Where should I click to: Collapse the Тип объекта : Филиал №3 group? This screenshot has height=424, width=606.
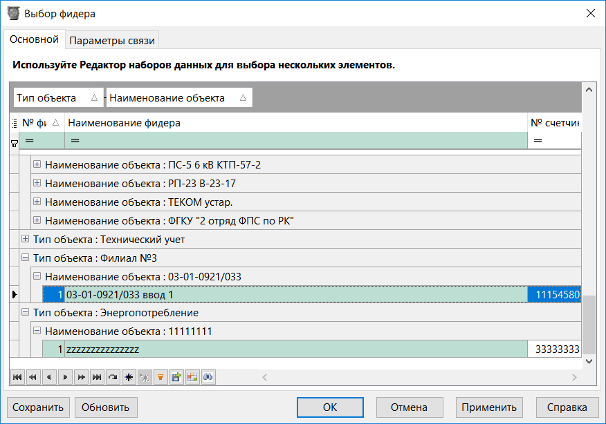(24, 256)
